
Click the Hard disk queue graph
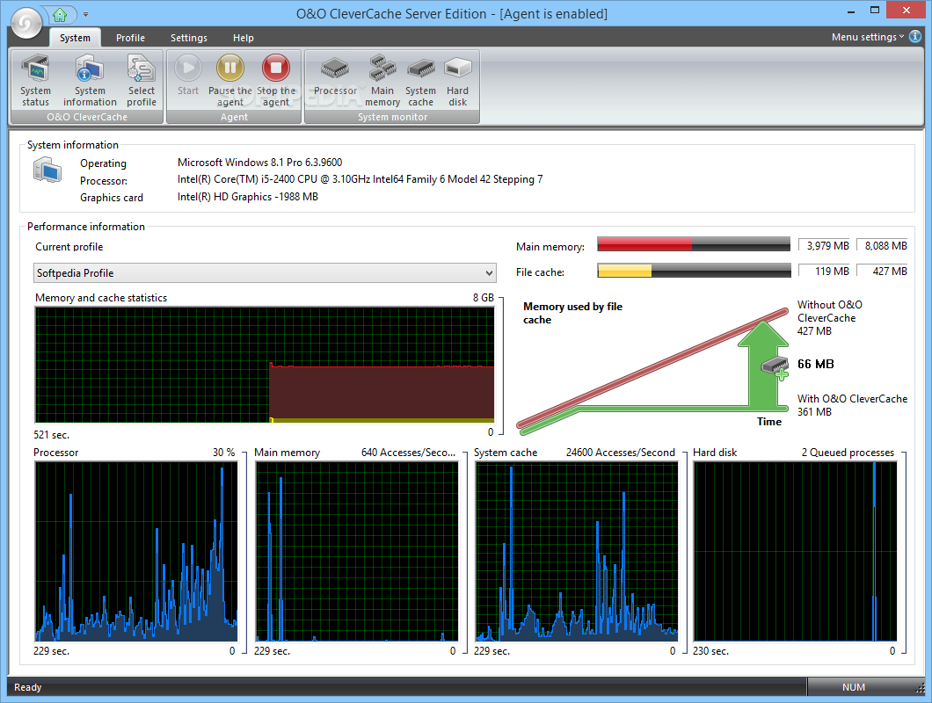pyautogui.click(x=796, y=552)
